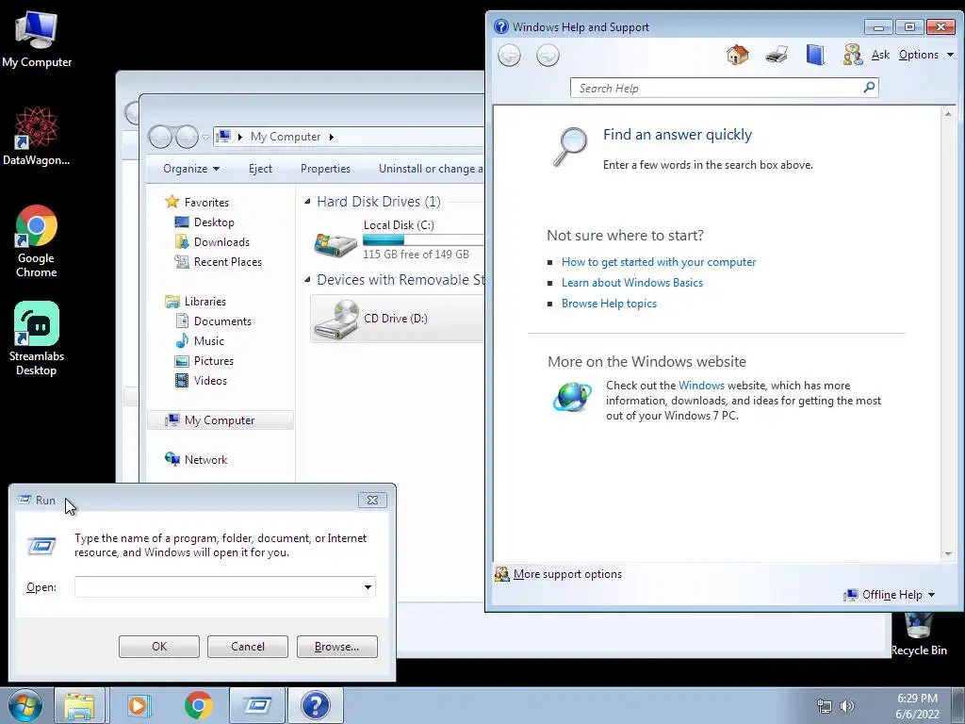
Task: Click Ask in Help toolbar
Action: pos(880,55)
